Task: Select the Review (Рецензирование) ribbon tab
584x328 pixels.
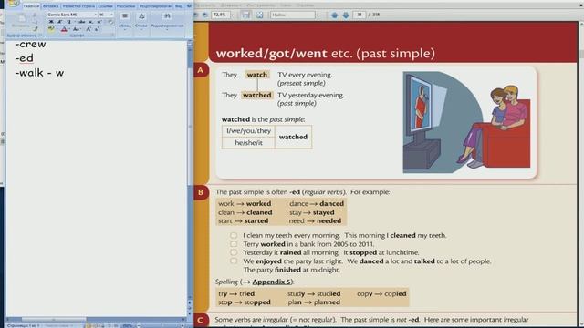Action: point(155,6)
